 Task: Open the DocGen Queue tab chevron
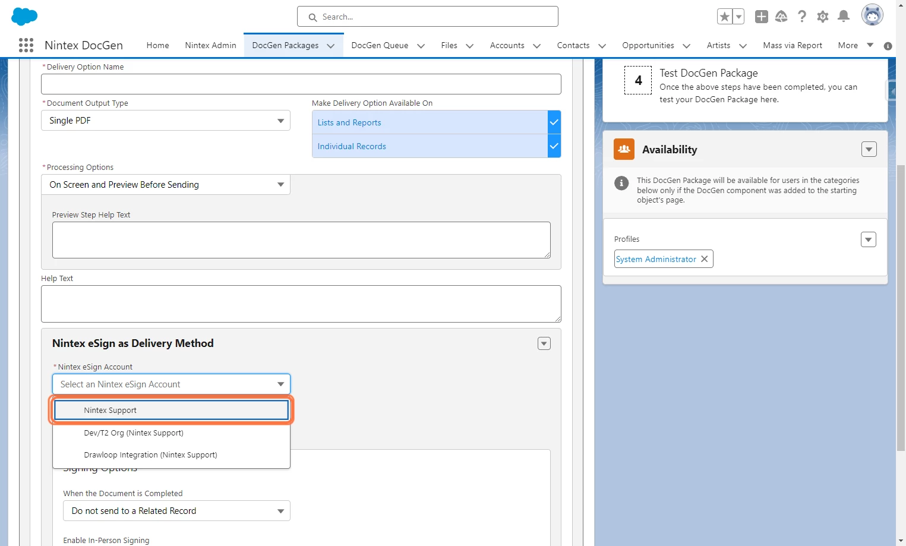pyautogui.click(x=421, y=46)
